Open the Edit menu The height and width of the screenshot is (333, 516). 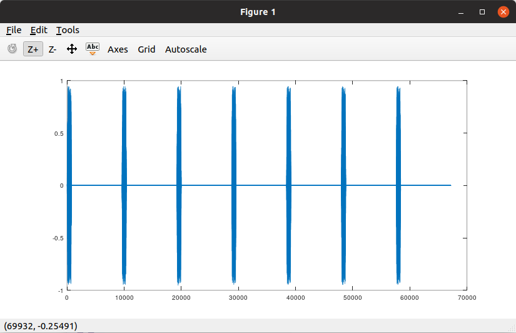coord(39,30)
